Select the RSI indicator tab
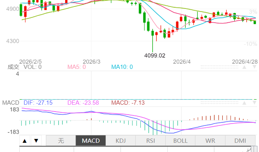This screenshot has width=259, height=152. coord(150,140)
